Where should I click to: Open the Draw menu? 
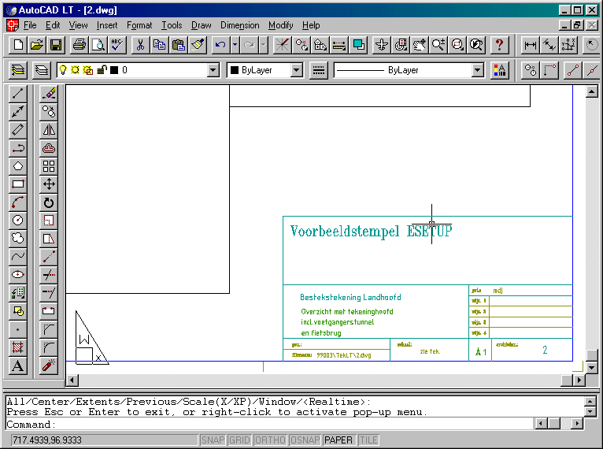click(201, 25)
